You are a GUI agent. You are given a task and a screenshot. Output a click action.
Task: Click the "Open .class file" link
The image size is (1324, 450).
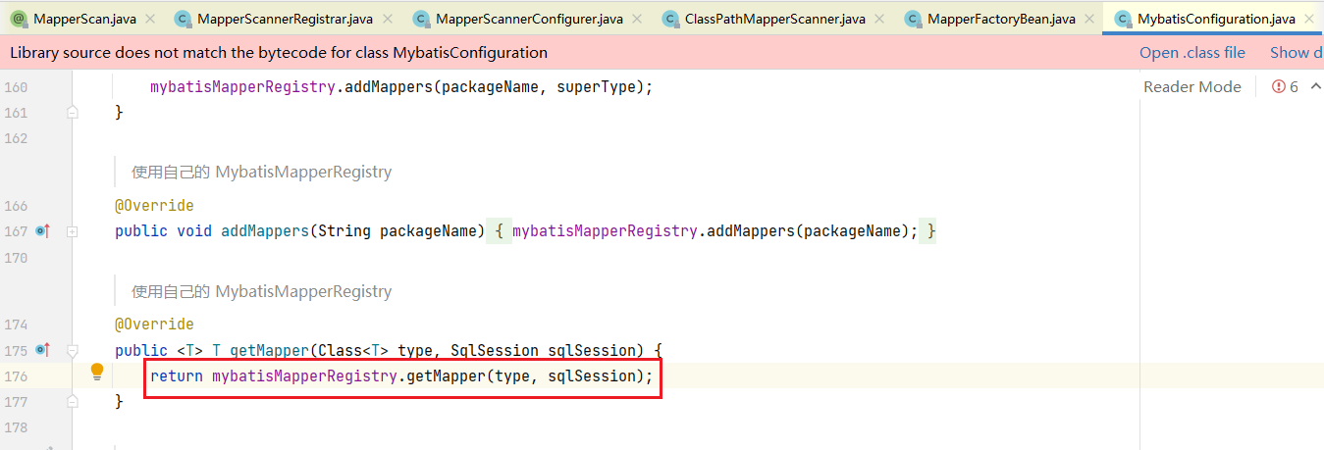click(x=1192, y=53)
